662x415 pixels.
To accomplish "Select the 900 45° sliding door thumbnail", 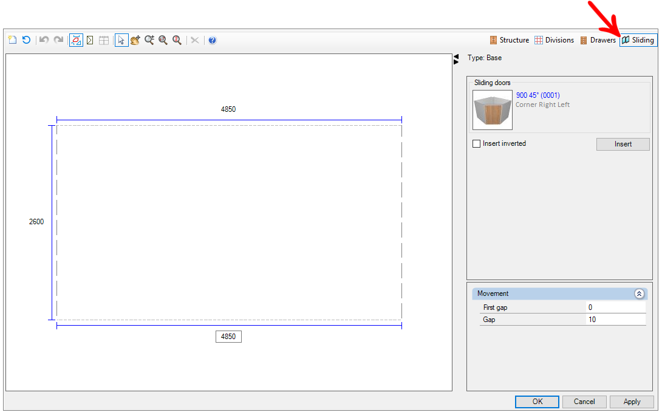I will [x=493, y=110].
